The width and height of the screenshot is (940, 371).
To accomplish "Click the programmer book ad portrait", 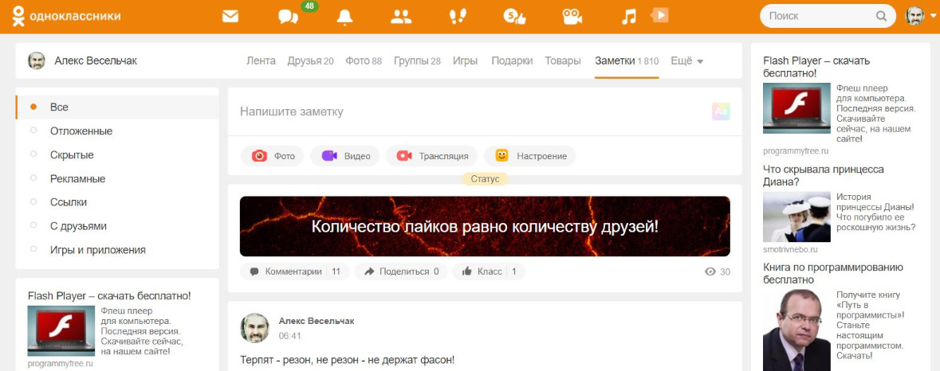I will (796, 330).
